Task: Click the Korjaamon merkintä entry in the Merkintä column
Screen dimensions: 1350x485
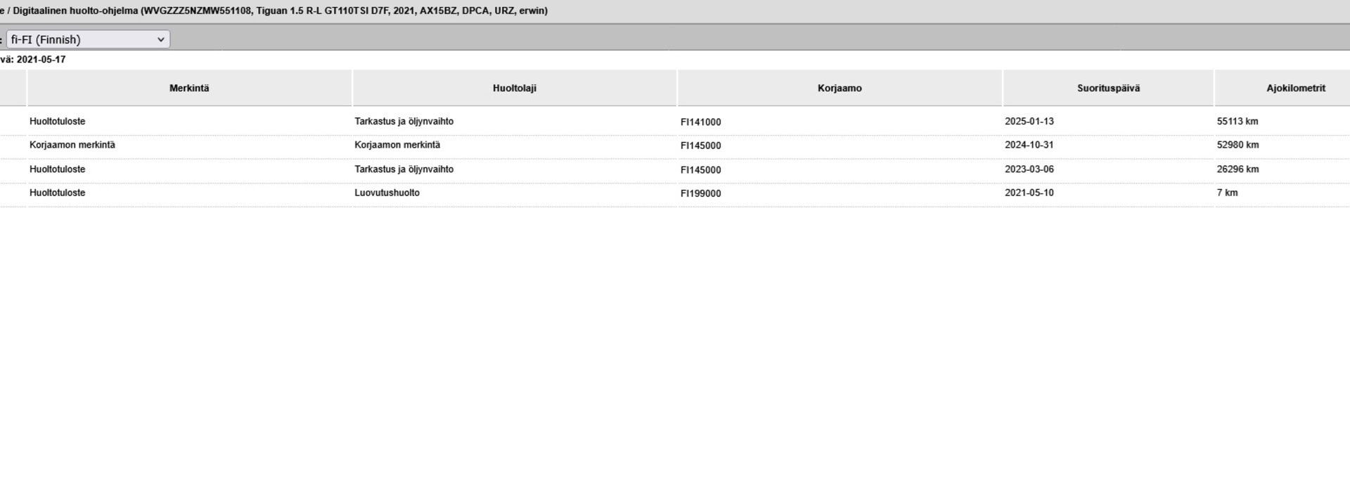Action: [72, 145]
